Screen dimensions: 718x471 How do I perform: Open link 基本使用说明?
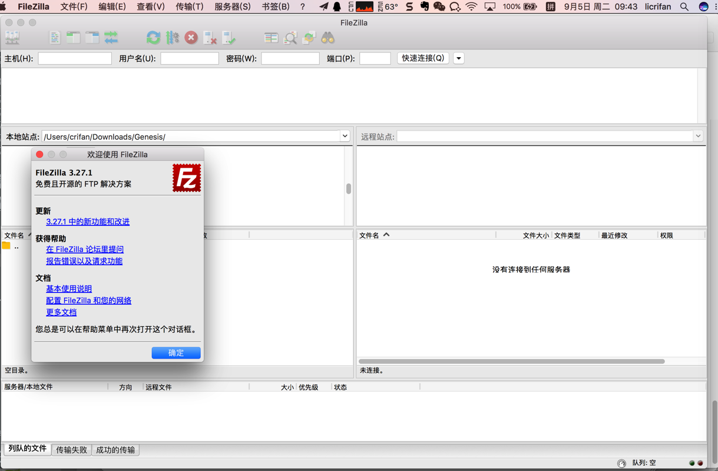point(69,288)
